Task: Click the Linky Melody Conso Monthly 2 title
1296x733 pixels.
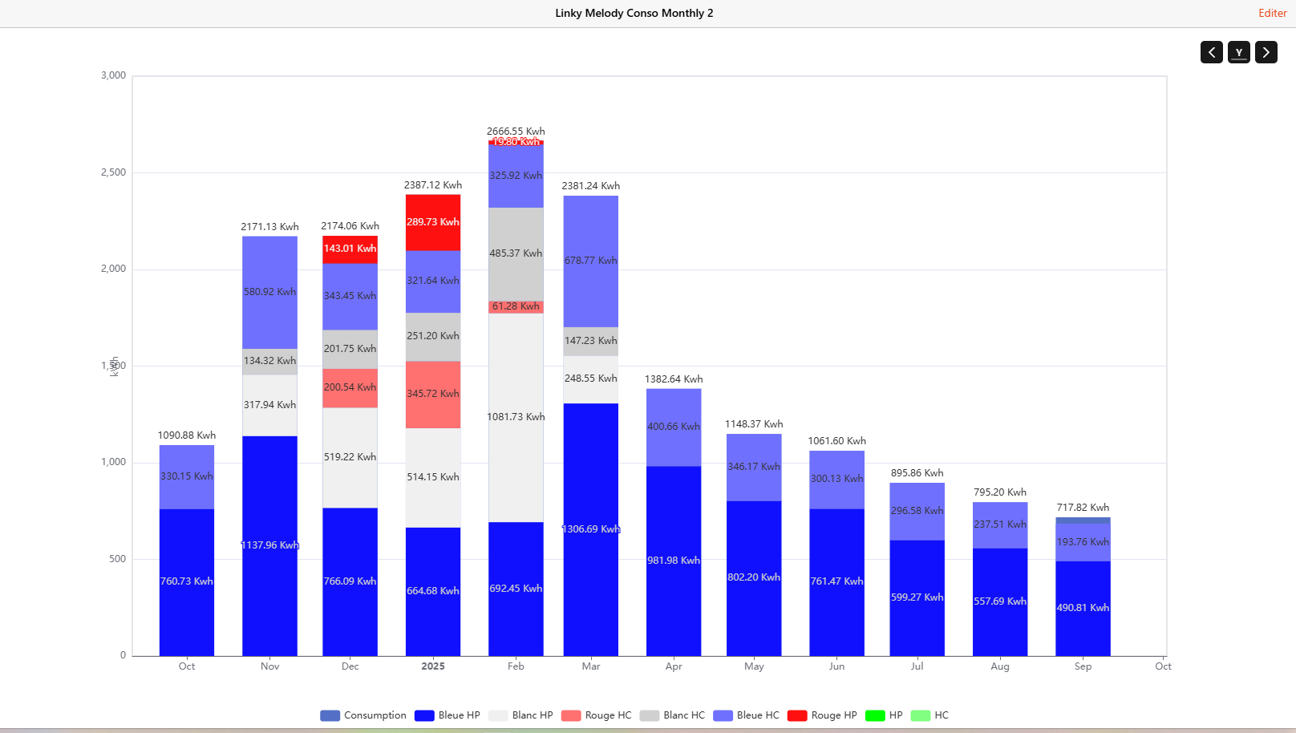Action: 634,13
